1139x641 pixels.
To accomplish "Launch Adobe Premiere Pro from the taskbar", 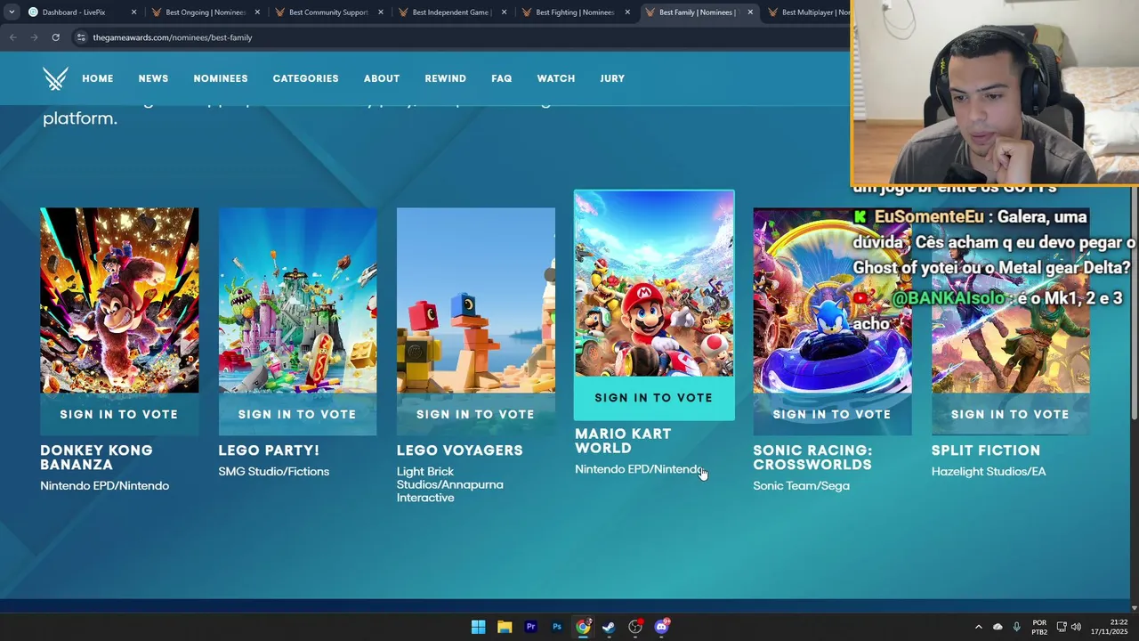I will (530, 627).
